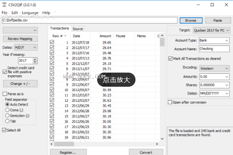Click the vertical scrollbar up arrow
Screen dimensions: 233x155
(x=162, y=35)
